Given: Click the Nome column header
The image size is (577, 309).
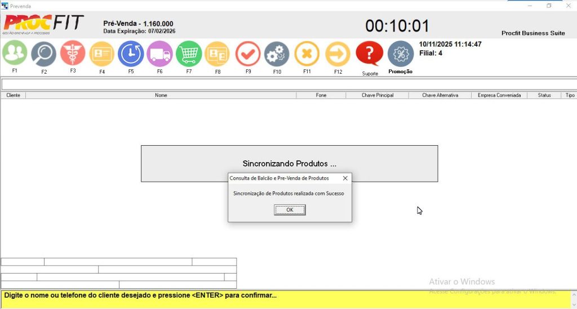Looking at the screenshot, I should click(161, 96).
